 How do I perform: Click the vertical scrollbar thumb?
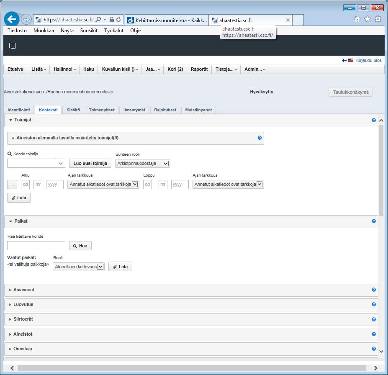pyautogui.click(x=381, y=170)
